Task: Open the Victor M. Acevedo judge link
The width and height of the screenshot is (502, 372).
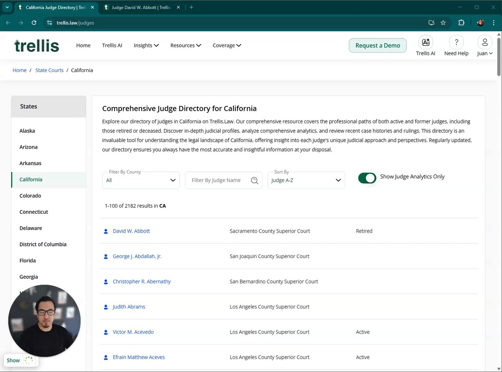Action: tap(133, 332)
